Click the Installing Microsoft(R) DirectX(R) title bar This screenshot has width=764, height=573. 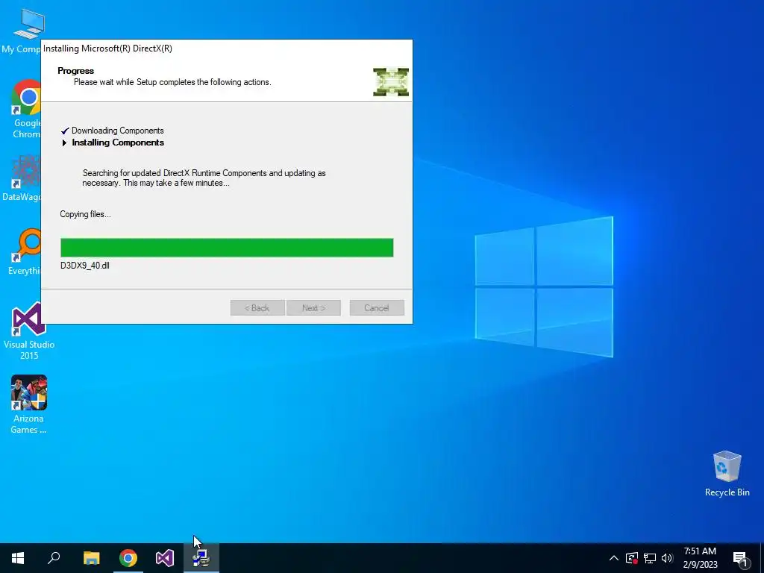coord(227,48)
